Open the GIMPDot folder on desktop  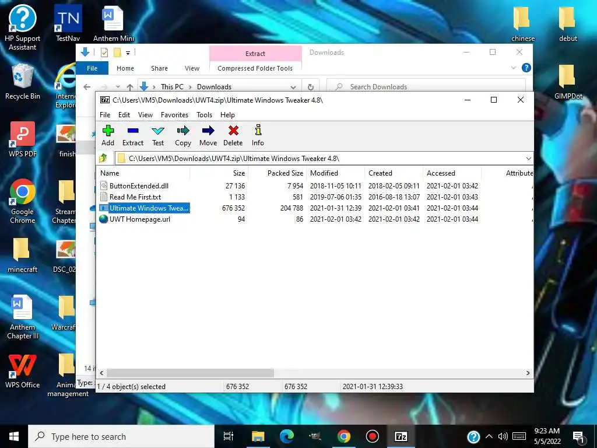pyautogui.click(x=568, y=82)
